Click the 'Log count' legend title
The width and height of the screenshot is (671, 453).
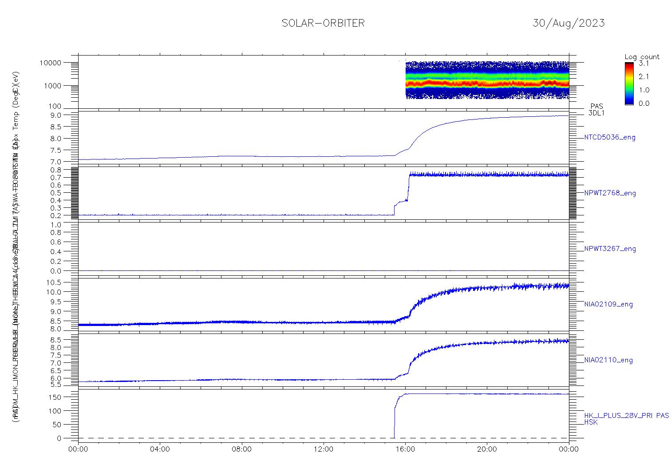click(x=642, y=57)
